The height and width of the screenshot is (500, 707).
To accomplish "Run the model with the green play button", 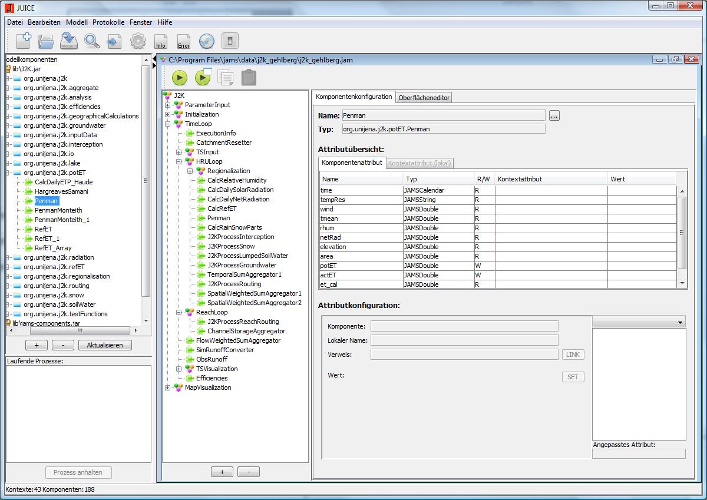I will (x=180, y=78).
